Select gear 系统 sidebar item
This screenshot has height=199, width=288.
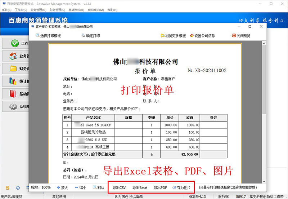15,106
